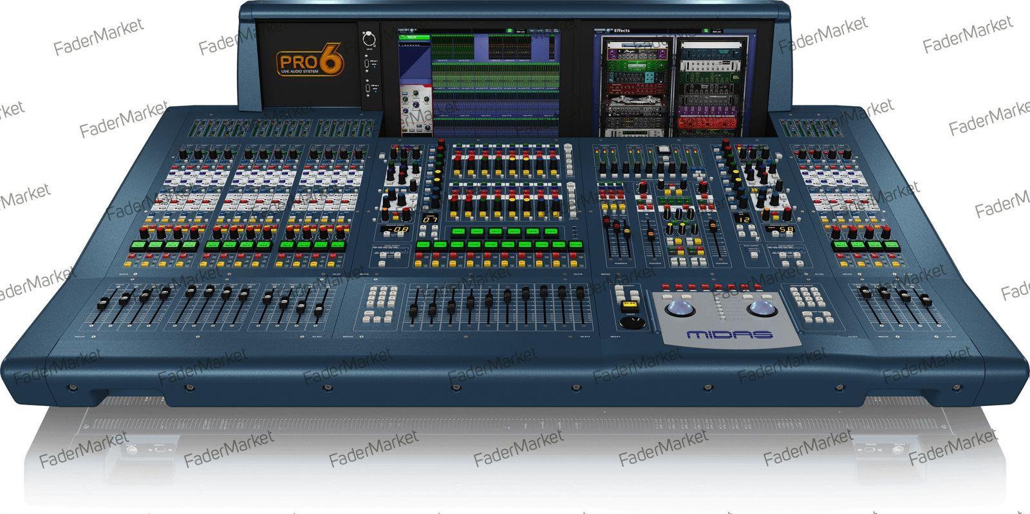Click the PRO6 Live Audio System logo
Viewport: 1030px width, 514px height.
[x=310, y=64]
